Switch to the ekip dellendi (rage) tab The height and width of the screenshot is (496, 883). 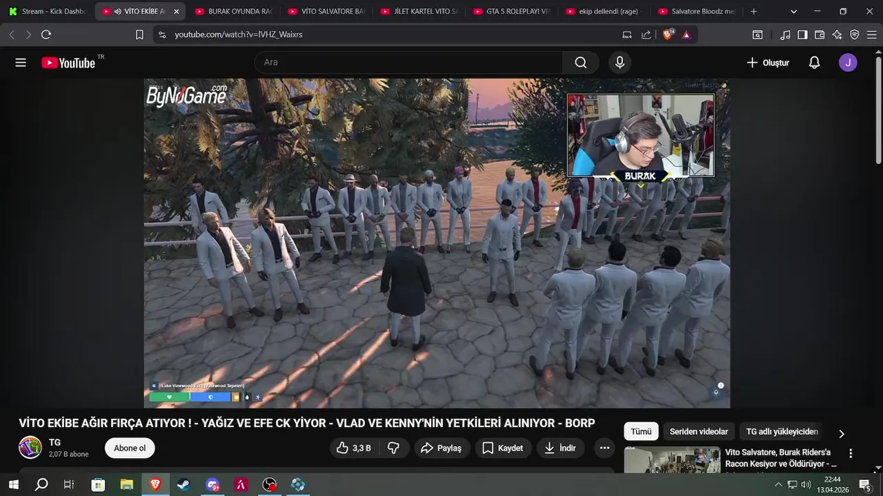click(x=604, y=12)
